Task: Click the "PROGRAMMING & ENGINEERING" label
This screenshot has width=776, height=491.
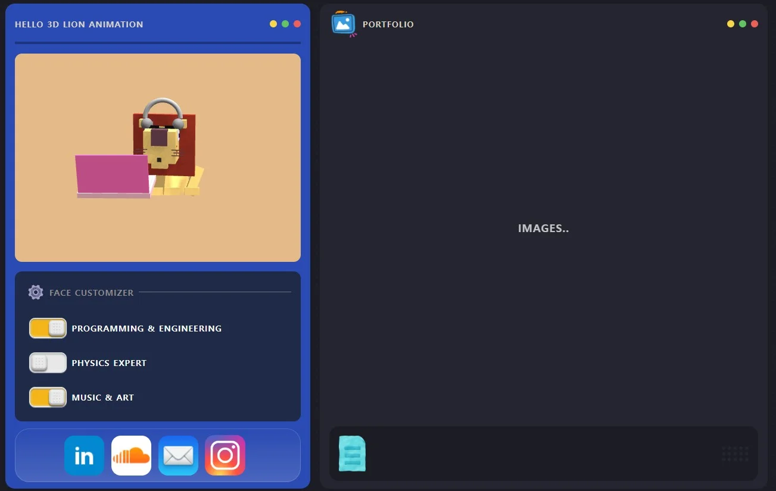Action: [x=147, y=329]
